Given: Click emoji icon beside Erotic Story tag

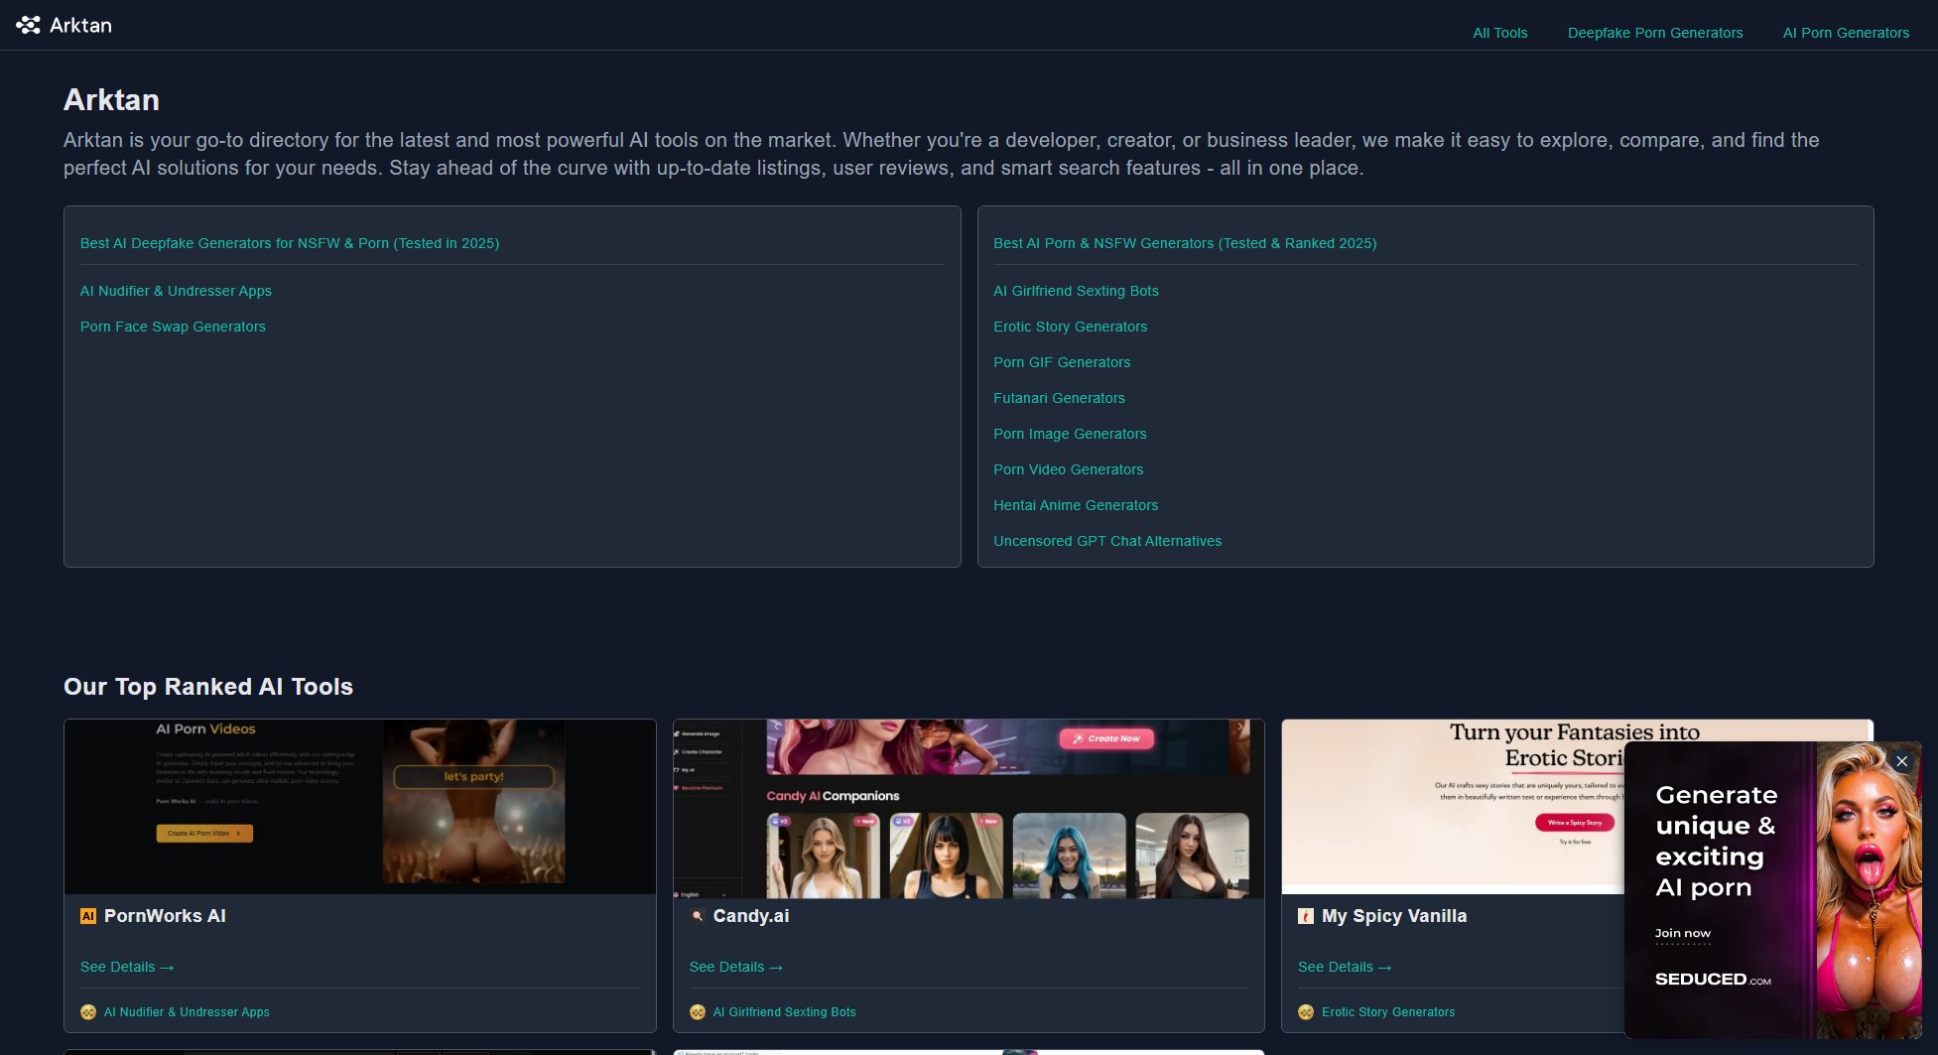Looking at the screenshot, I should 1306,1012.
